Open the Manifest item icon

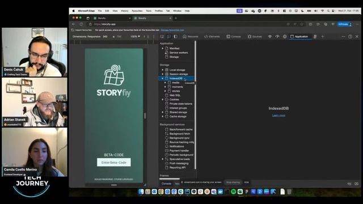166,48
